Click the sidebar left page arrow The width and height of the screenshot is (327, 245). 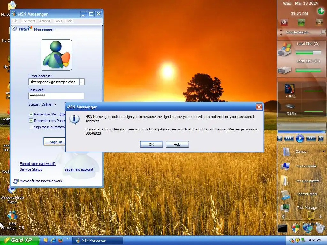tap(283, 217)
